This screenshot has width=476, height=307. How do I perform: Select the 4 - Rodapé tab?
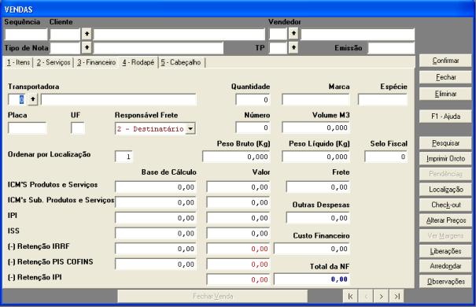[138, 62]
